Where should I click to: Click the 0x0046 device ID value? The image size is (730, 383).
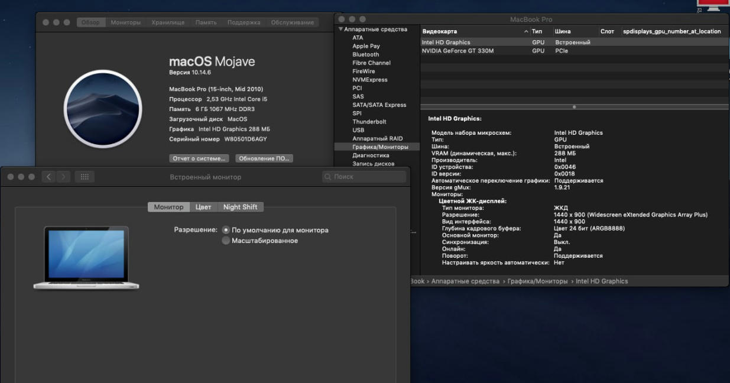[564, 167]
